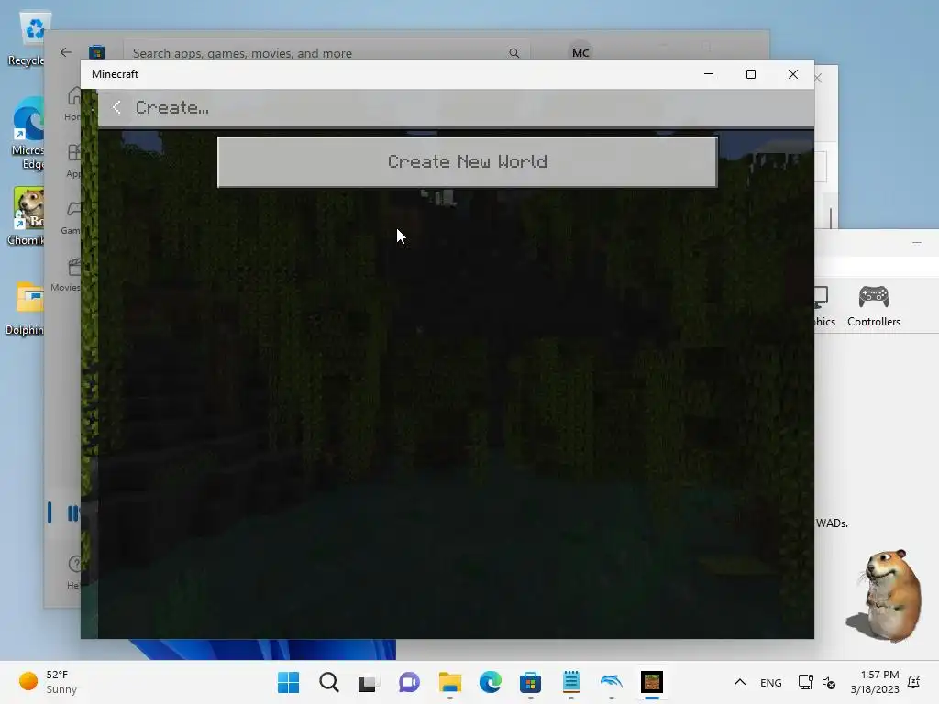This screenshot has height=704, width=939.
Task: Open network tray icon
Action: pos(805,682)
